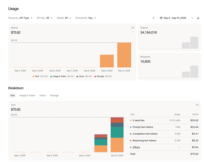Open calendar icon of date range
Viewport: 204px width, 162px height.
pyautogui.click(x=161, y=18)
